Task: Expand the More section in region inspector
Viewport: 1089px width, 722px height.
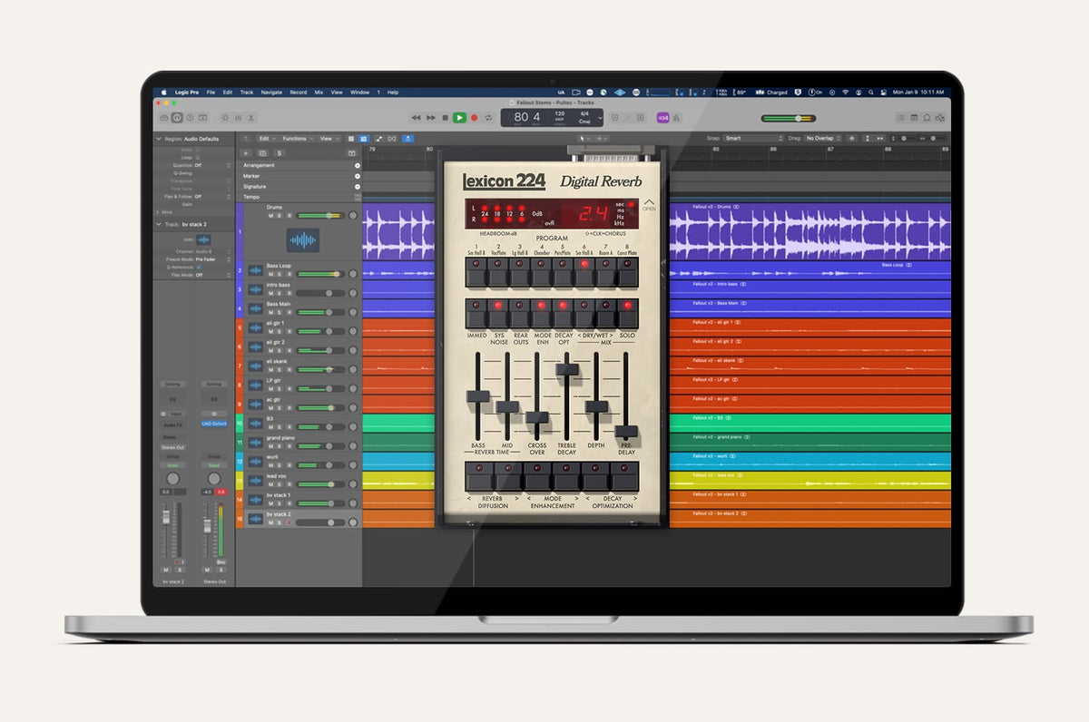Action: click(158, 212)
